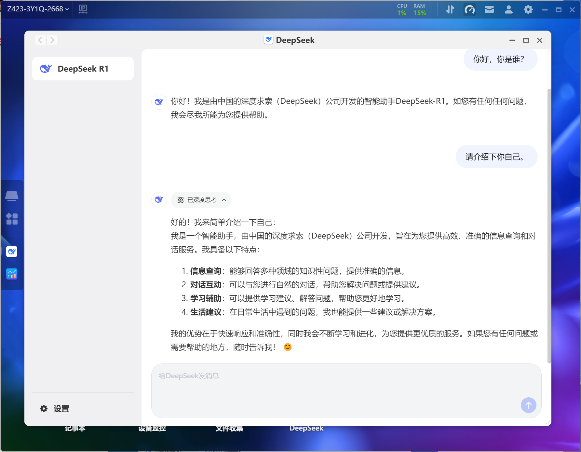This screenshot has height=452, width=581.
Task: Open the DeepSeek whale icon in left dock
Action: coord(12,252)
